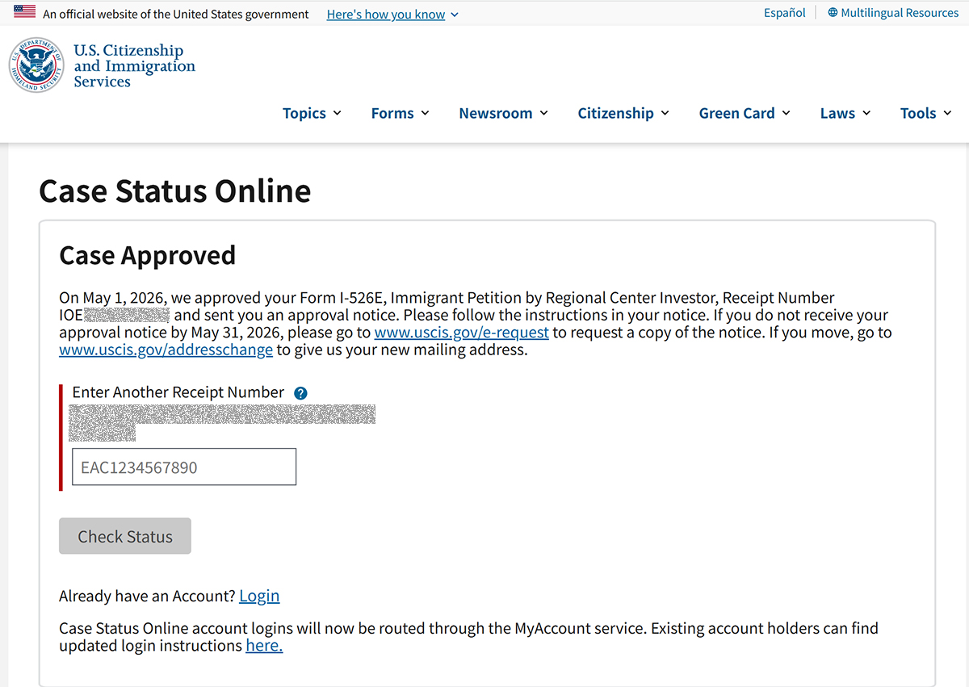This screenshot has width=969, height=687.
Task: Click the Check Status button
Action: [125, 536]
